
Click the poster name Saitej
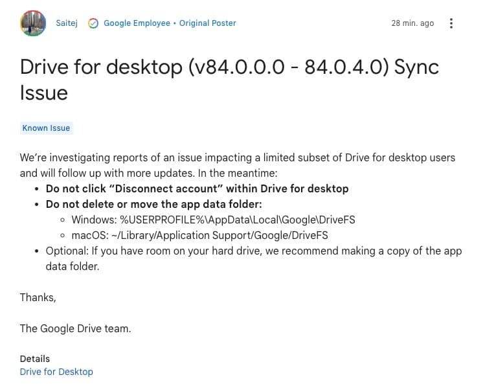67,23
